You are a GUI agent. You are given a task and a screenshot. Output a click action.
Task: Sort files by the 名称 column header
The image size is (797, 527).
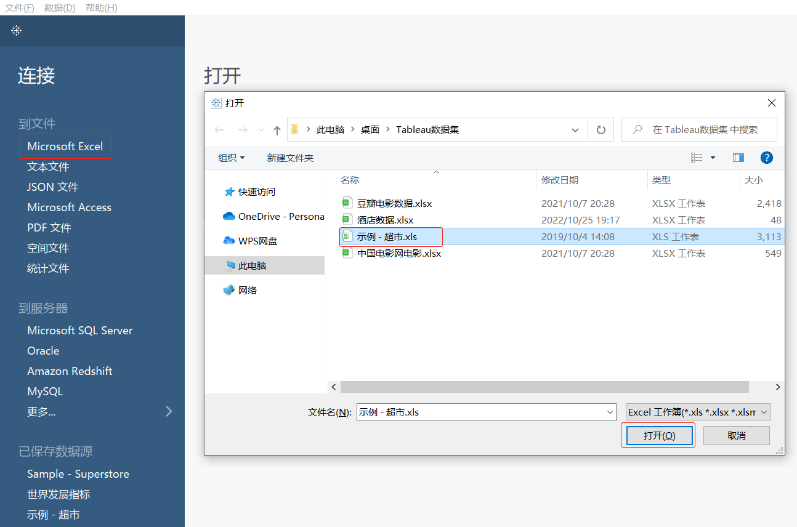[350, 180]
